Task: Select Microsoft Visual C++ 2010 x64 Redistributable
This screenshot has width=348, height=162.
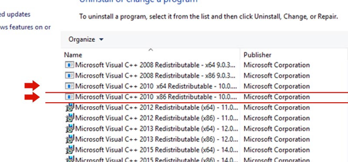Action: coord(156,86)
